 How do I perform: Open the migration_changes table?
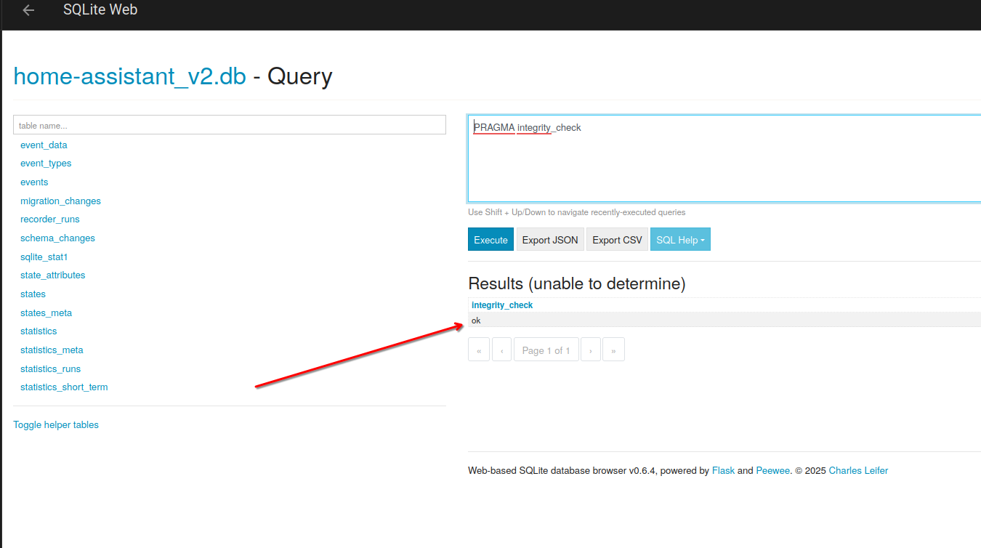tap(60, 201)
